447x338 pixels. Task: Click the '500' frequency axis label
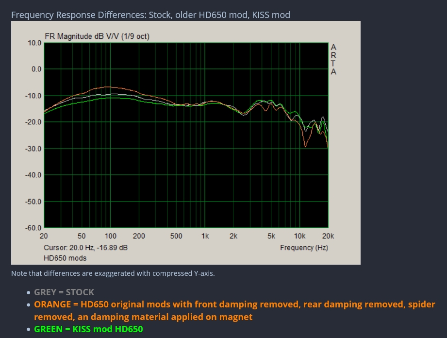pos(176,236)
